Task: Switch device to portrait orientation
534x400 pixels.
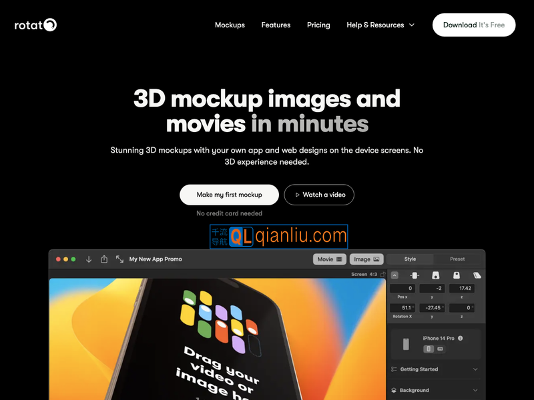Action: (429, 349)
